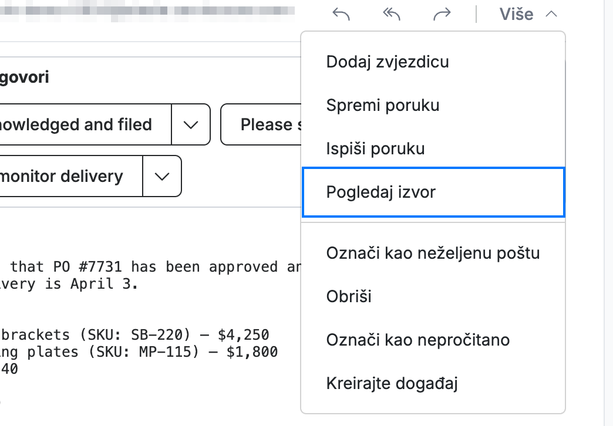The image size is (613, 426).
Task: Click the reply arrow icon
Action: (x=341, y=15)
